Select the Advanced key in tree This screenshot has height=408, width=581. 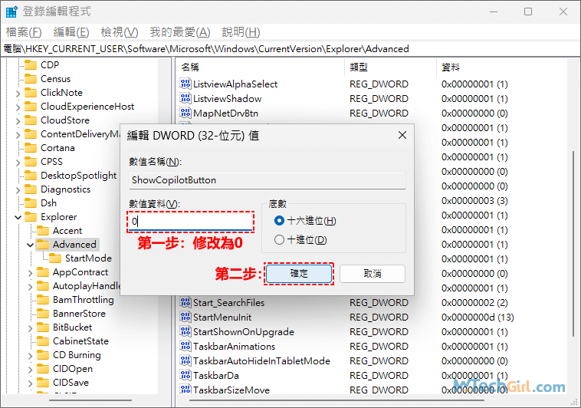coord(74,245)
